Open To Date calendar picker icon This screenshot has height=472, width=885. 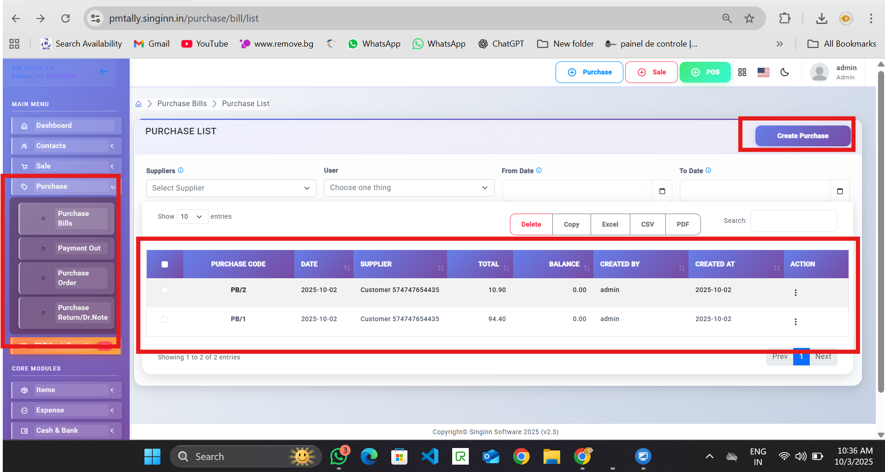[x=840, y=191]
